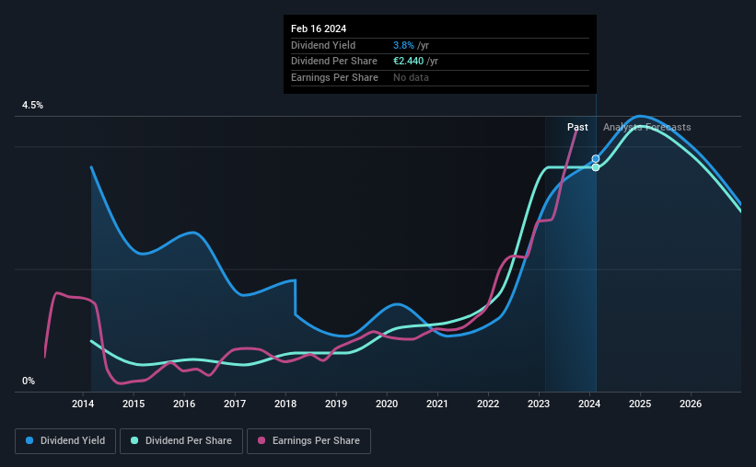Click the pink Earnings Per Share legend dot
This screenshot has width=756, height=467.
tap(262, 440)
